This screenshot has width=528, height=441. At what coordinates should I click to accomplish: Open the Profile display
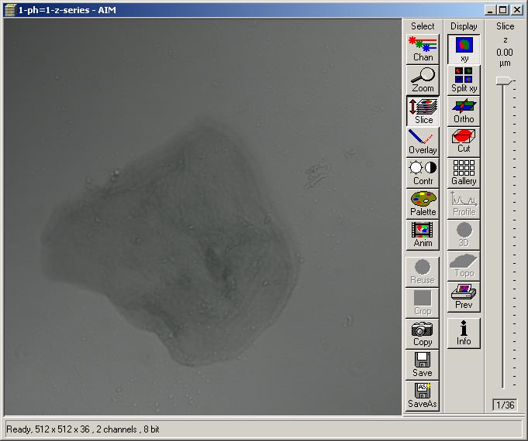pos(464,204)
